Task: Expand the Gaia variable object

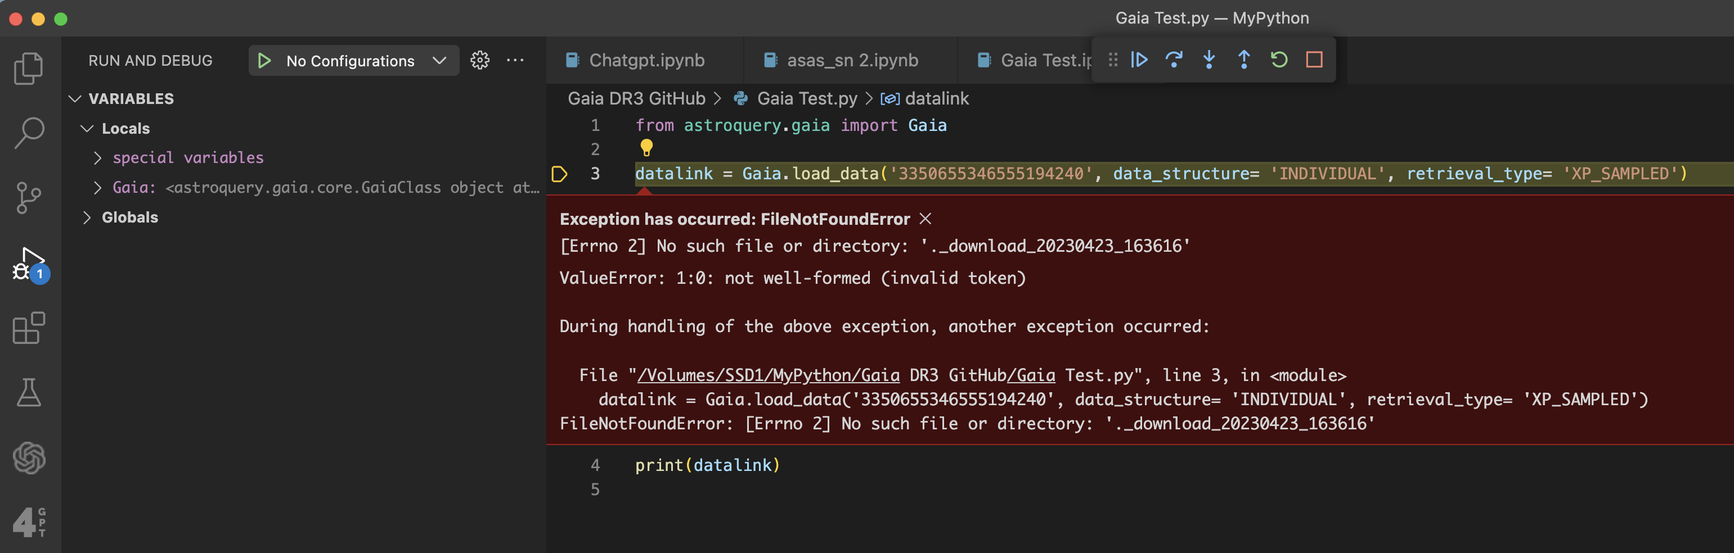Action: pos(97,188)
